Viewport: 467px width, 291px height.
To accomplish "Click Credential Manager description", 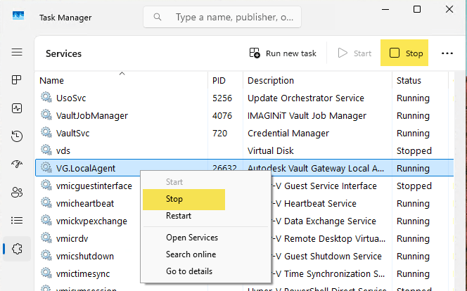I will tap(288, 134).
